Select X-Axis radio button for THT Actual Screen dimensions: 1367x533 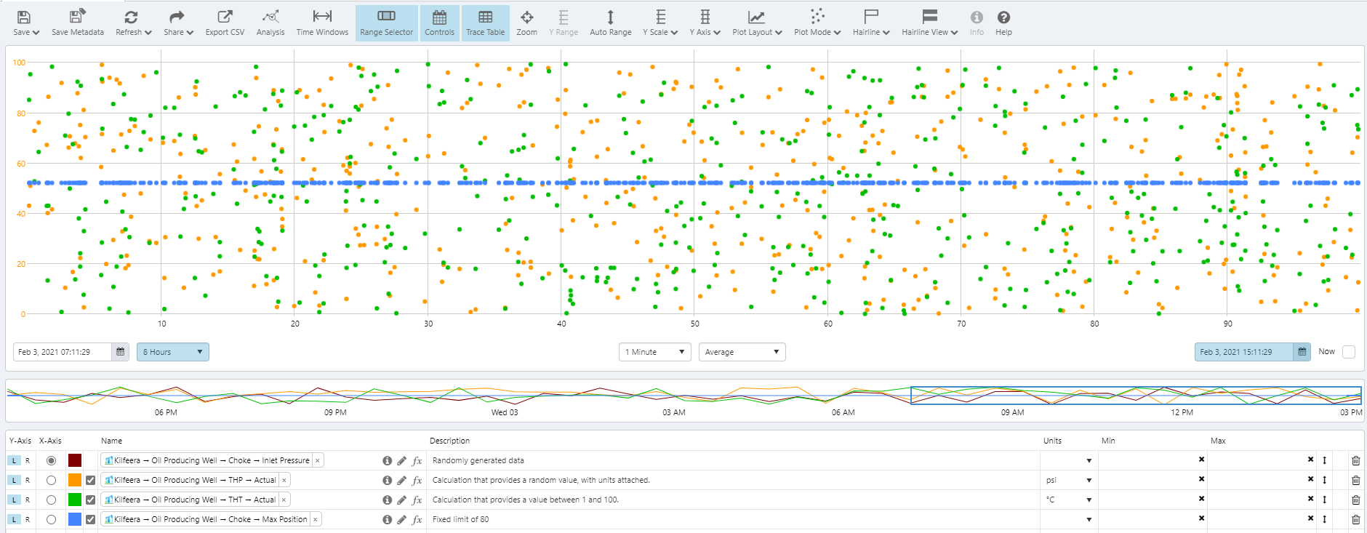click(x=51, y=500)
